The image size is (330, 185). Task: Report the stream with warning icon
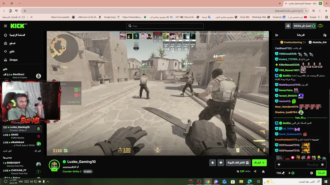point(263,171)
